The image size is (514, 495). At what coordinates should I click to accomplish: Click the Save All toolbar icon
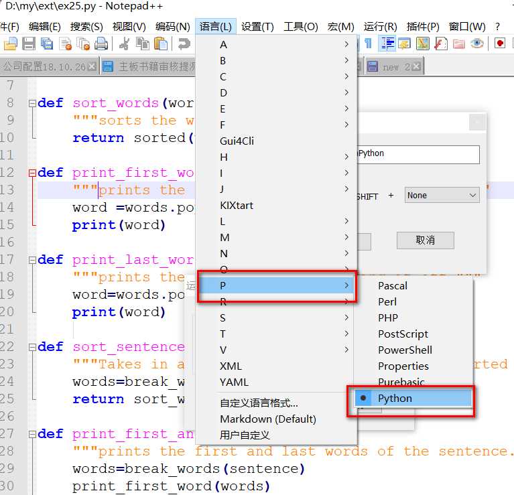(47, 44)
